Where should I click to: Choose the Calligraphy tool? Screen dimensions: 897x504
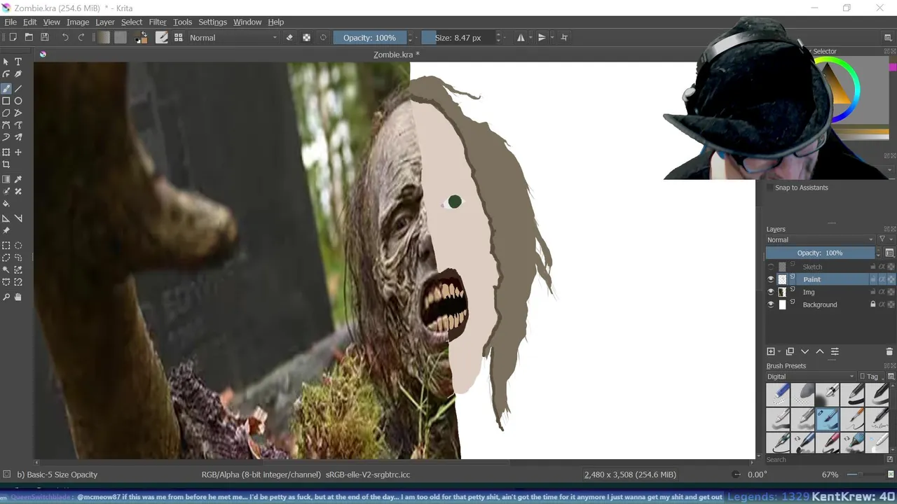click(x=18, y=74)
